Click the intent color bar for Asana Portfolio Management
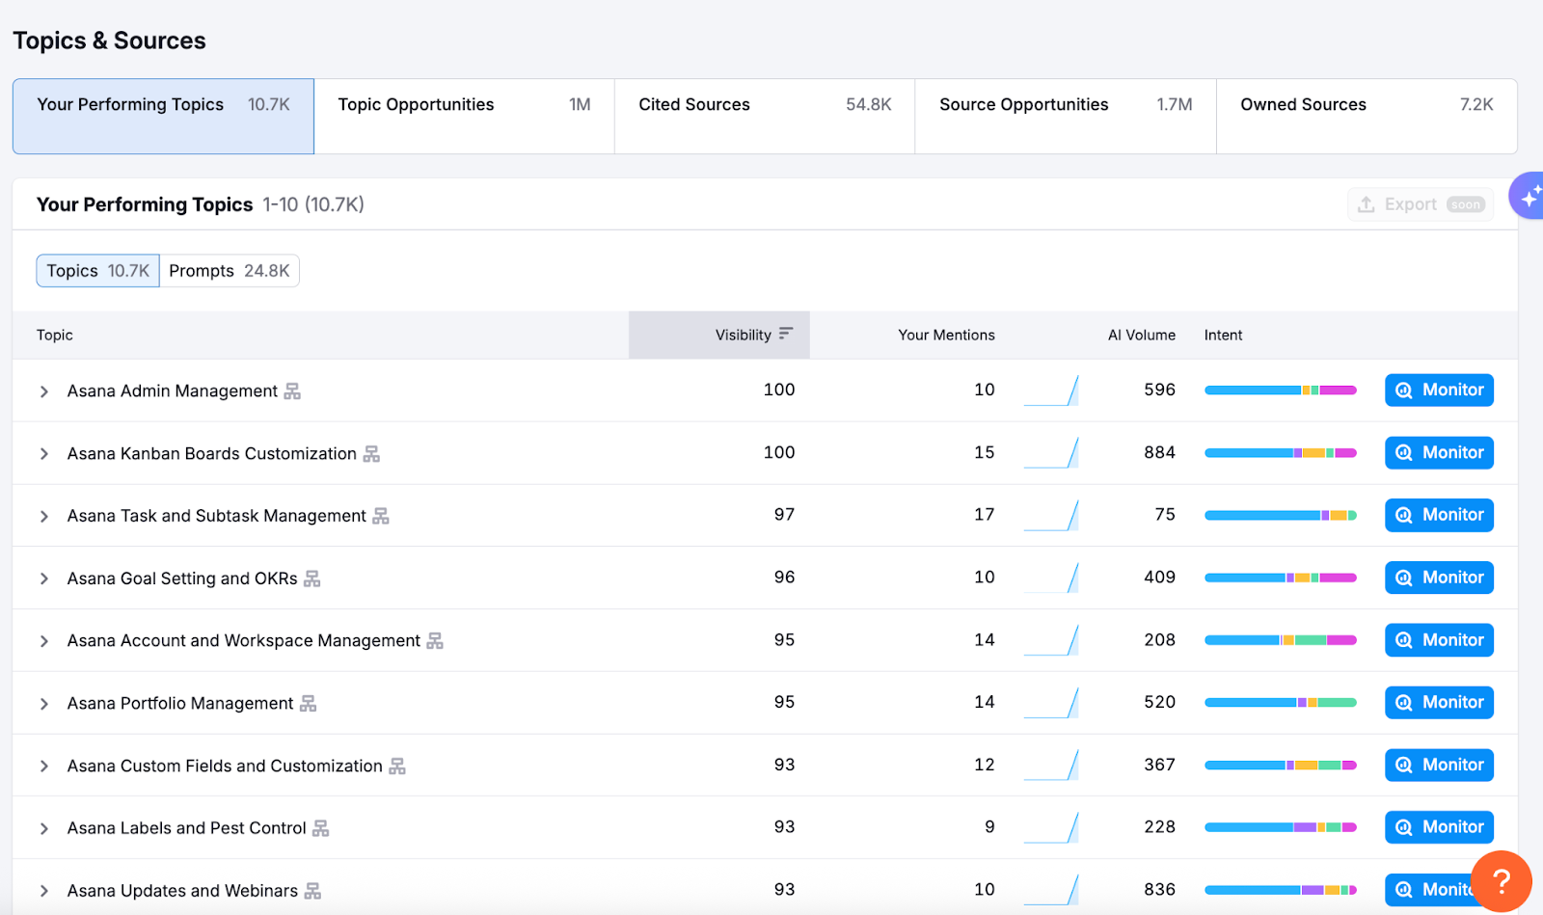 (x=1280, y=702)
